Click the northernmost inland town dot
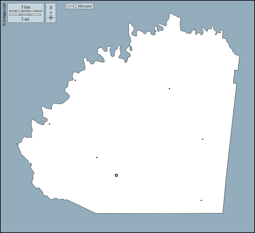The height and width of the screenshot is (233, 255). (x=169, y=89)
